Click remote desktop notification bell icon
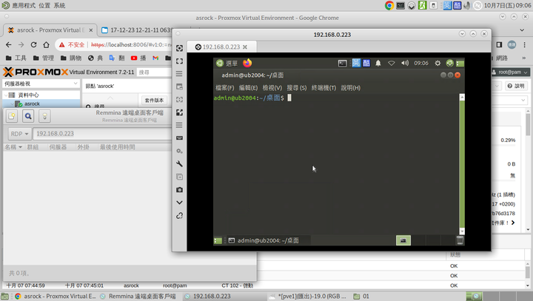The image size is (533, 301). (x=378, y=63)
